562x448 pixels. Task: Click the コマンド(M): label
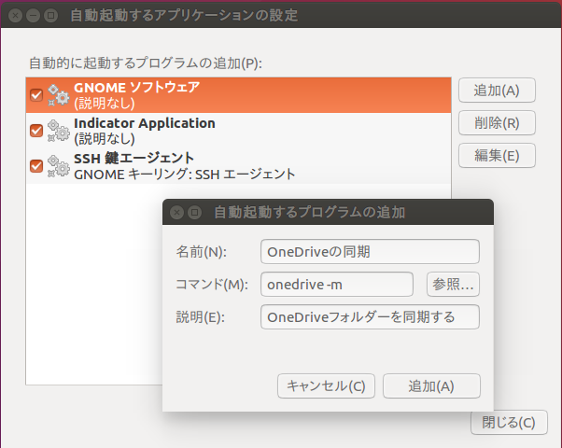[212, 285]
